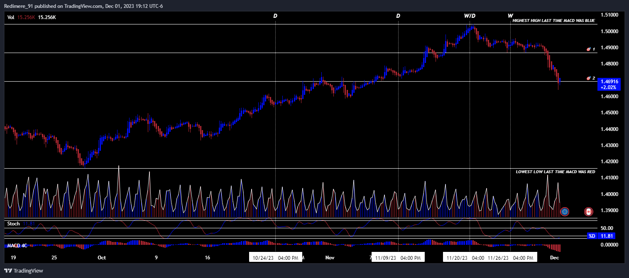Viewport: 629px width, 278px height.
Task: Click the 1.49000 price axis label
Action: tap(609, 48)
